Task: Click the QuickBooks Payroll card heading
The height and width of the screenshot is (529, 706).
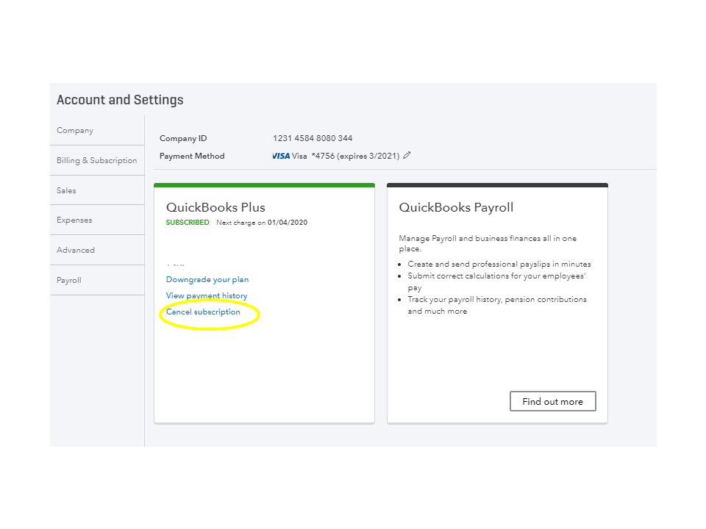Action: [456, 207]
